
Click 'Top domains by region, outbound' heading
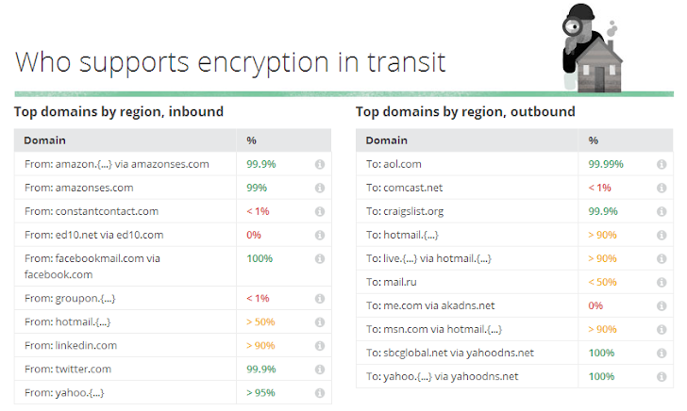point(465,111)
